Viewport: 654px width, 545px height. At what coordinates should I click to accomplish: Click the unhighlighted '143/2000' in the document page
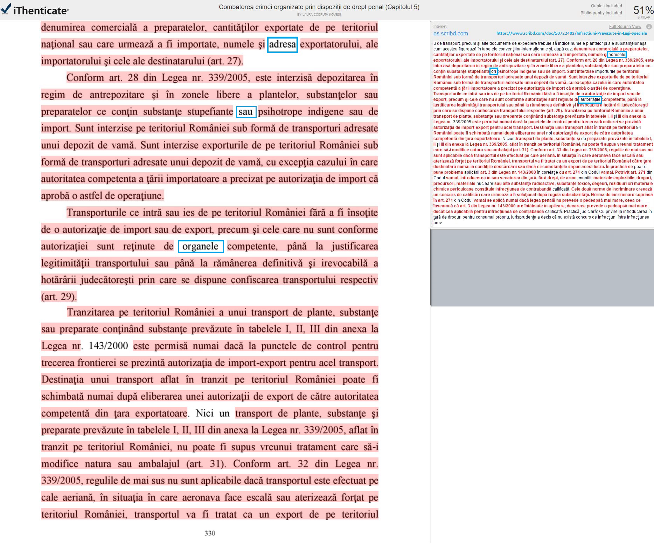109,346
